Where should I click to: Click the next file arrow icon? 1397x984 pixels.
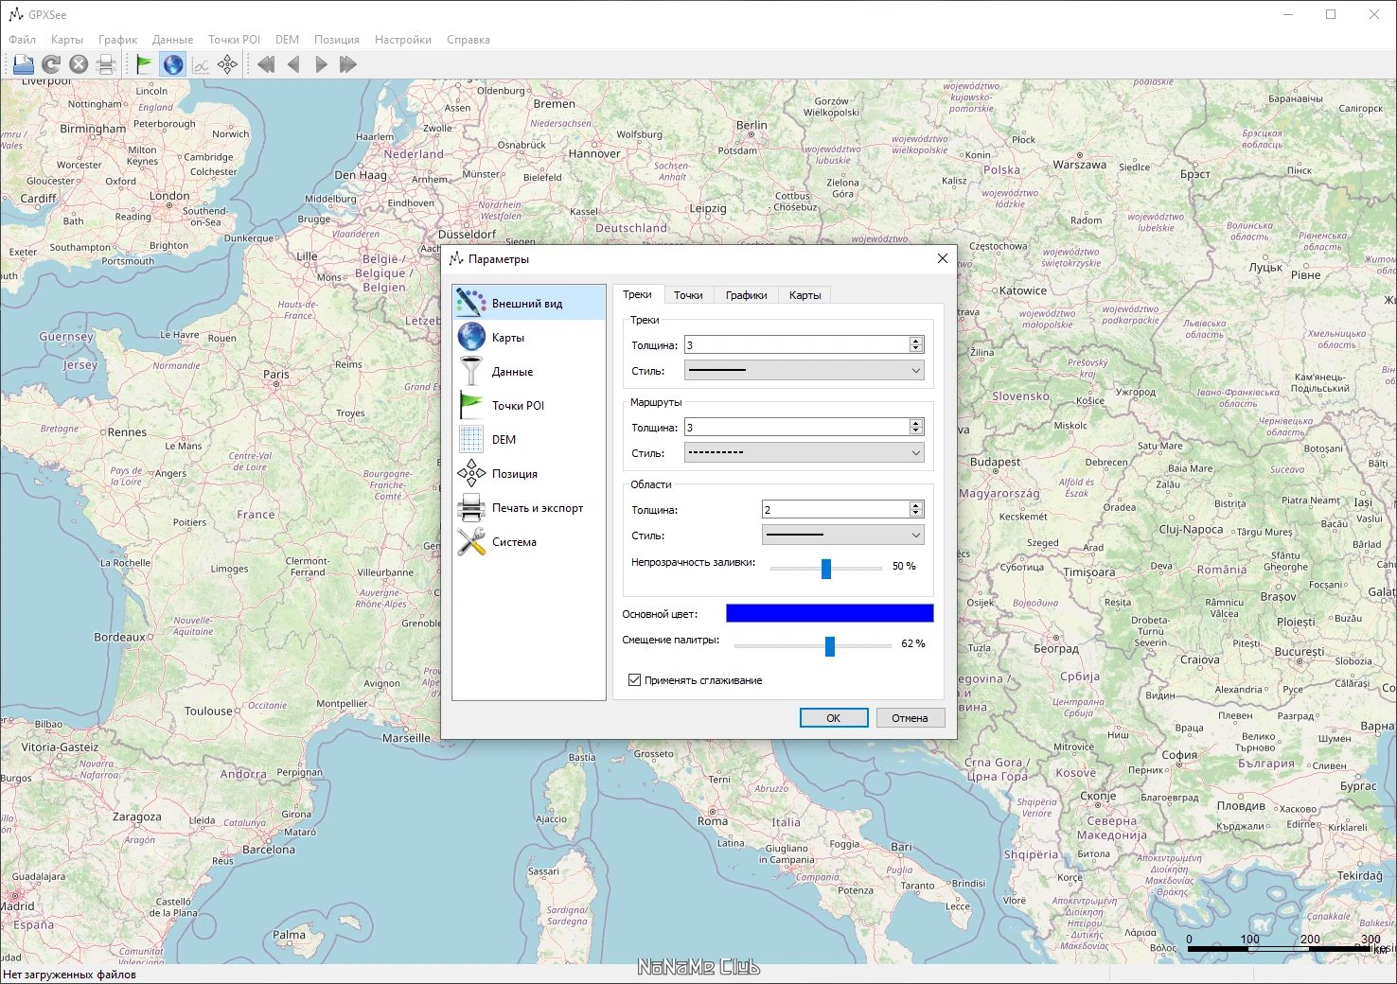(321, 64)
